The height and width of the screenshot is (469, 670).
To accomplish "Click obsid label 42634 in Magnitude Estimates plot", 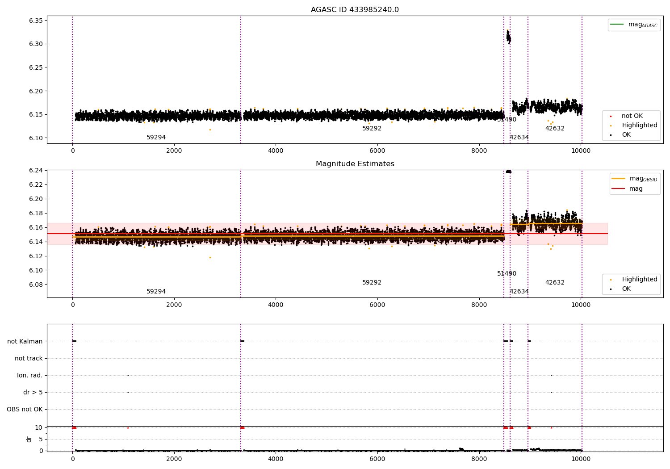I will (x=519, y=292).
